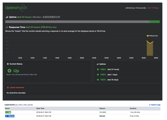Click the Latest Events heading

click(x=10, y=105)
